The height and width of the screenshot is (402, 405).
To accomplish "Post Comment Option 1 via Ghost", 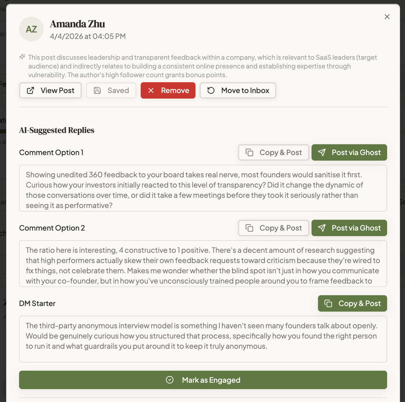I will [349, 152].
